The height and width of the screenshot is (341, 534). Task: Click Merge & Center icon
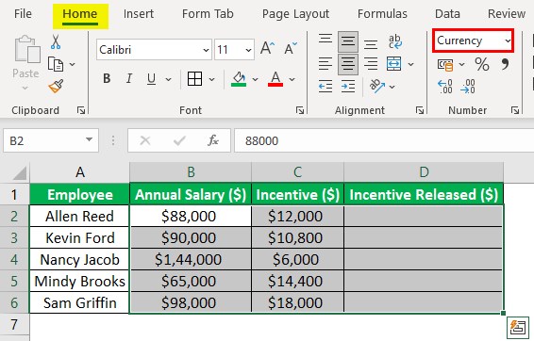coord(393,64)
